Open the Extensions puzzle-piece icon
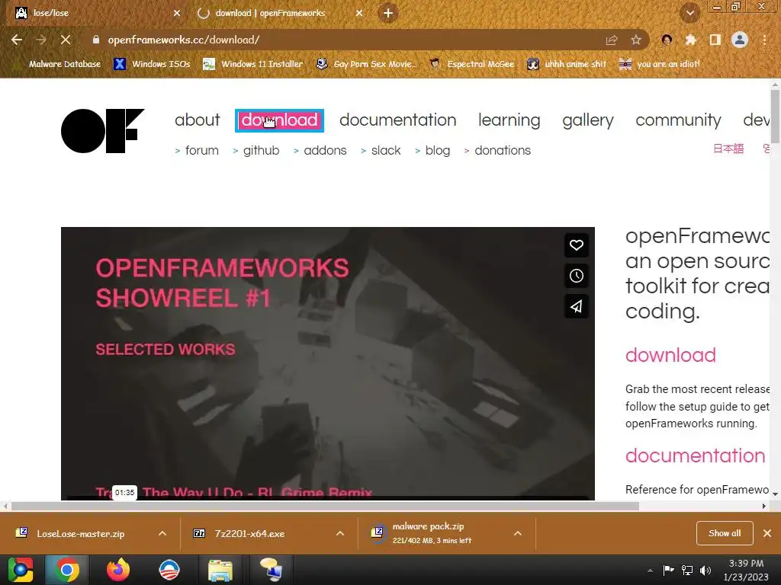The width and height of the screenshot is (781, 585). 690,40
